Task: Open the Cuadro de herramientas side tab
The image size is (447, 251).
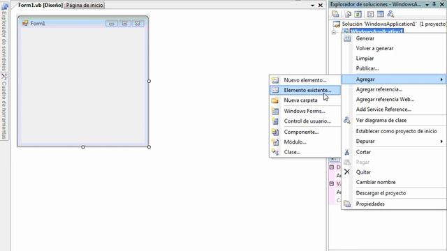Action: (4, 107)
